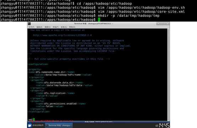This screenshot has width=197, height=128.
Task: Click the green cursor at the outer terminal prompt
Action: point(99,19)
